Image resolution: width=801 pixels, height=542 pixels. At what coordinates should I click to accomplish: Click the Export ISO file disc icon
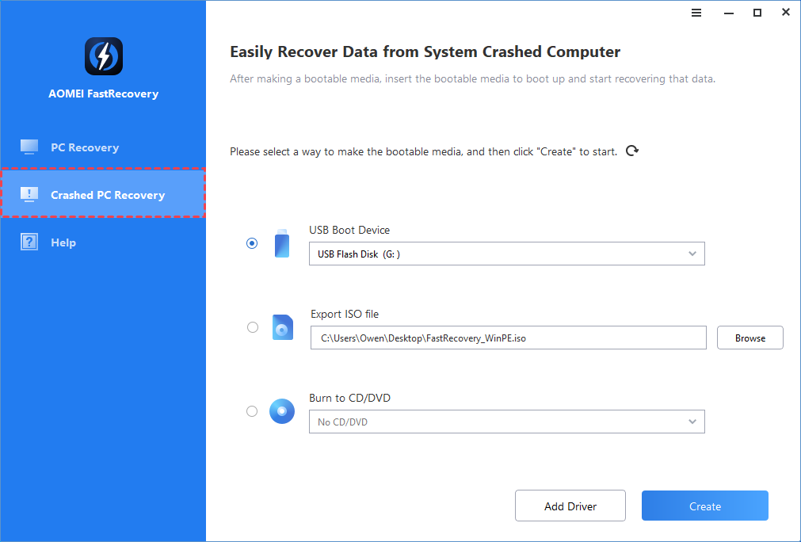click(282, 327)
